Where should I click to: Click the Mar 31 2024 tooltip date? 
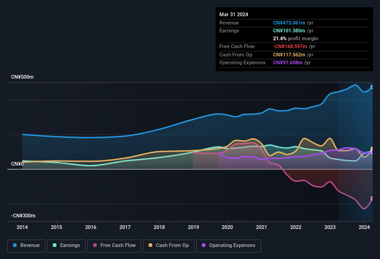(234, 14)
